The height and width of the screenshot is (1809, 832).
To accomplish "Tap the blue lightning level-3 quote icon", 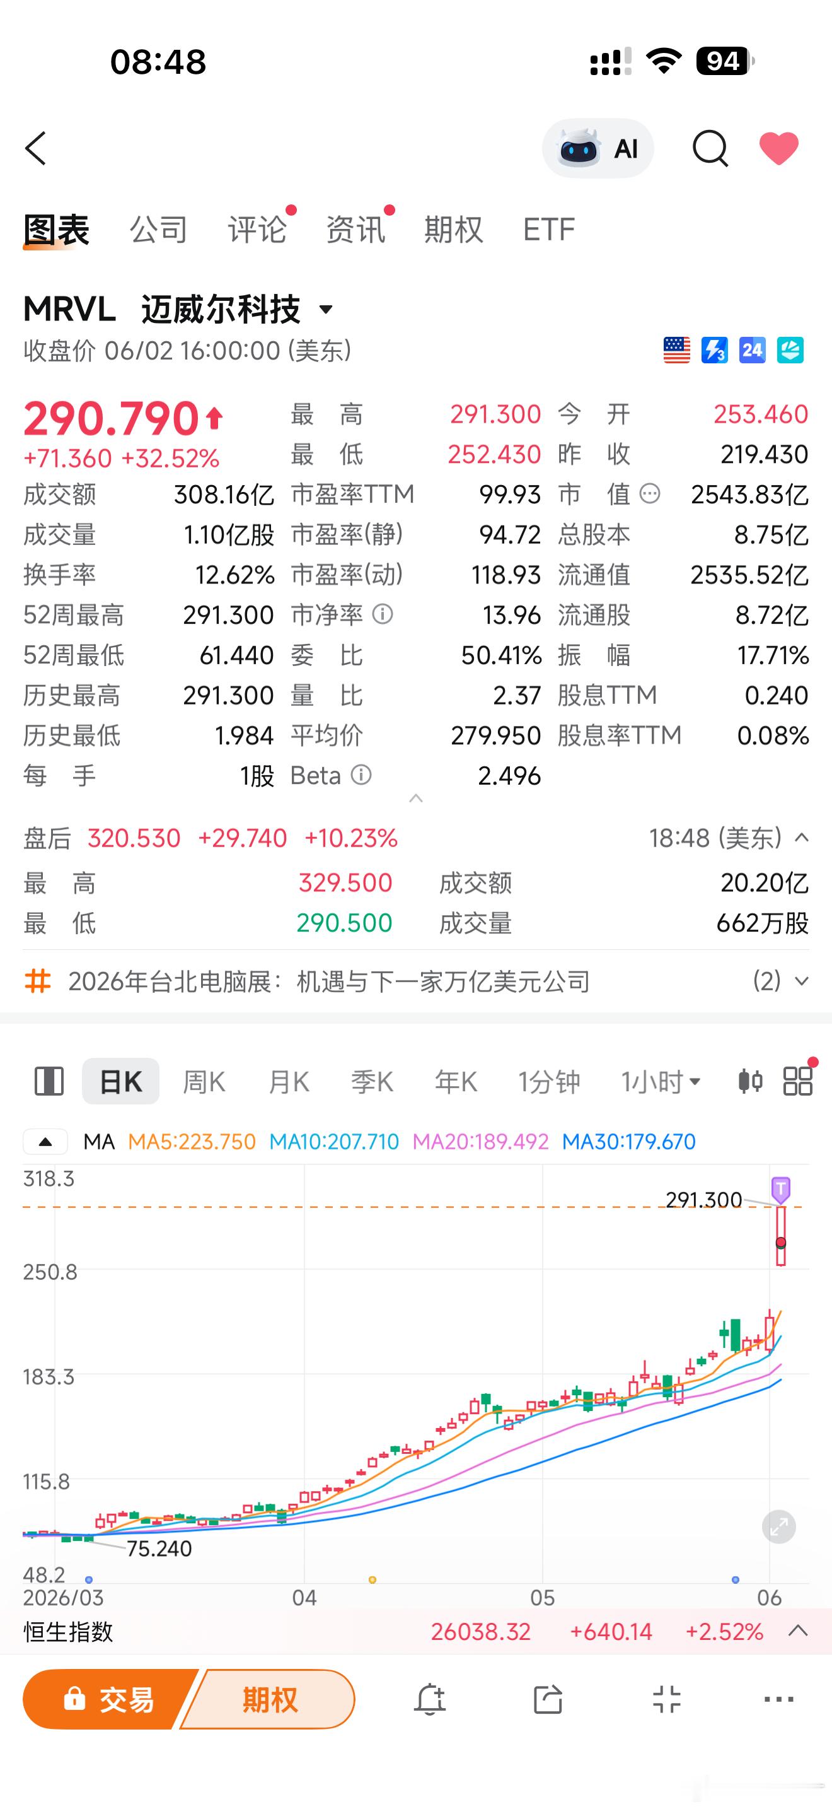I will (x=714, y=349).
